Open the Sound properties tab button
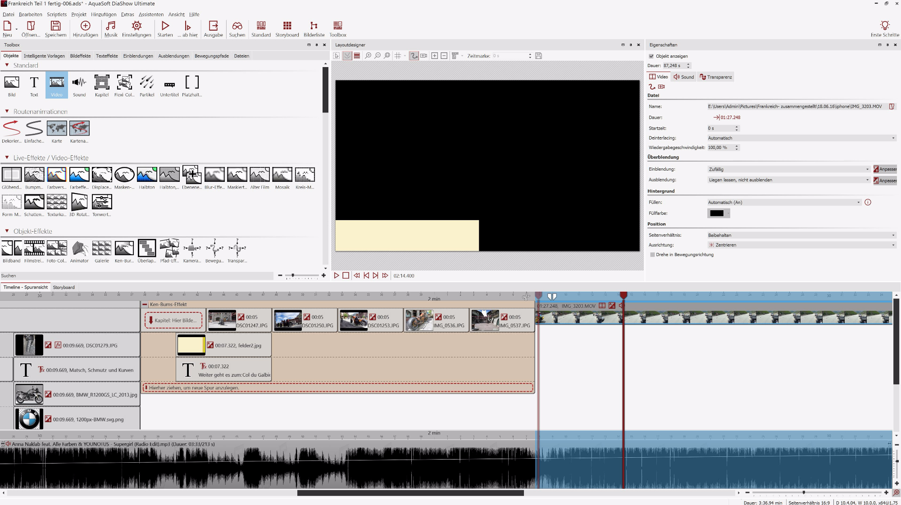 coord(683,77)
